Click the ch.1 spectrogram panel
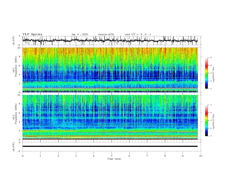 (x=110, y=70)
